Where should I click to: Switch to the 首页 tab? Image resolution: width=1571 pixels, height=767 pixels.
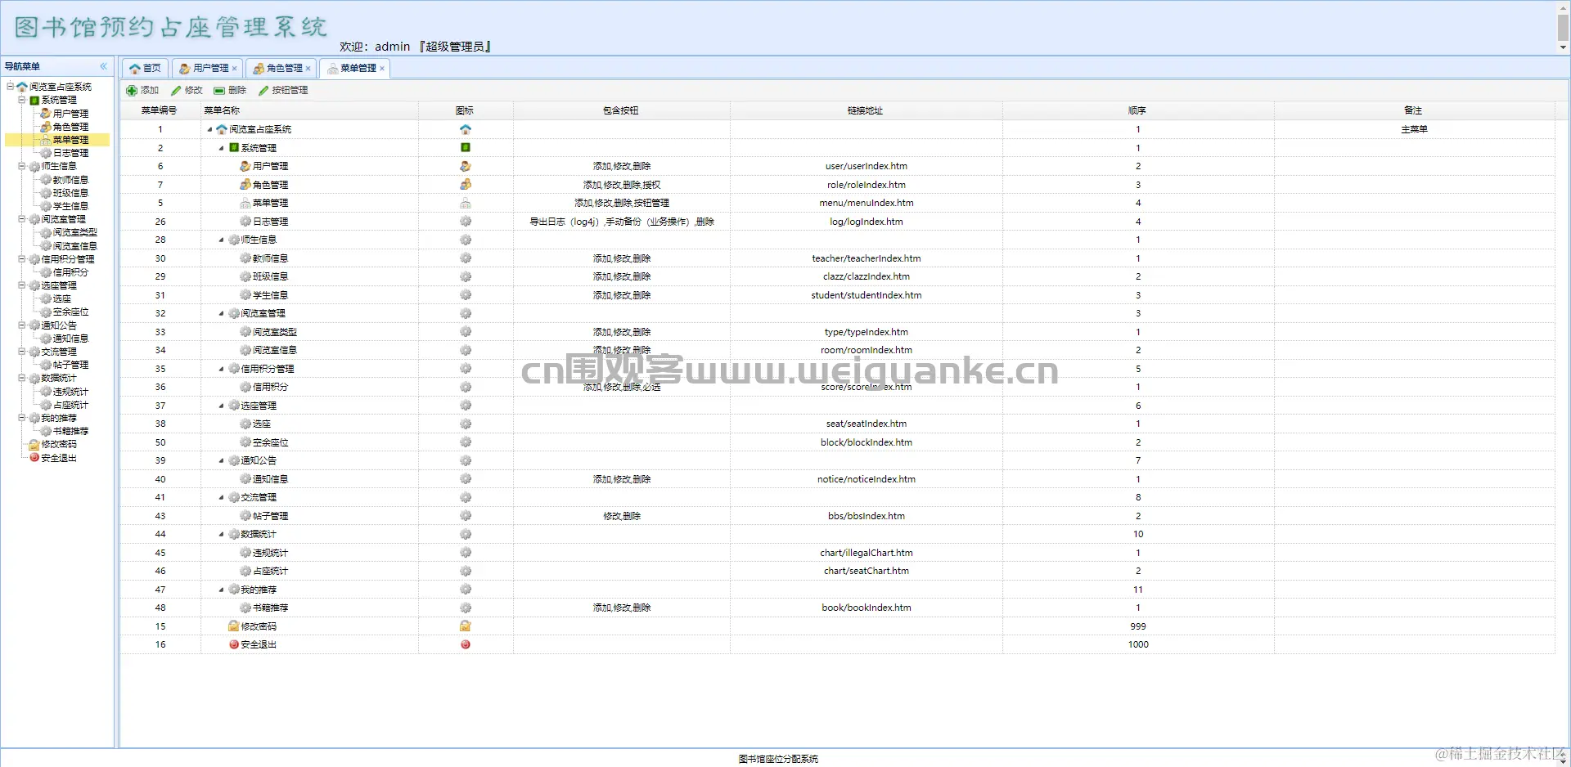tap(146, 69)
